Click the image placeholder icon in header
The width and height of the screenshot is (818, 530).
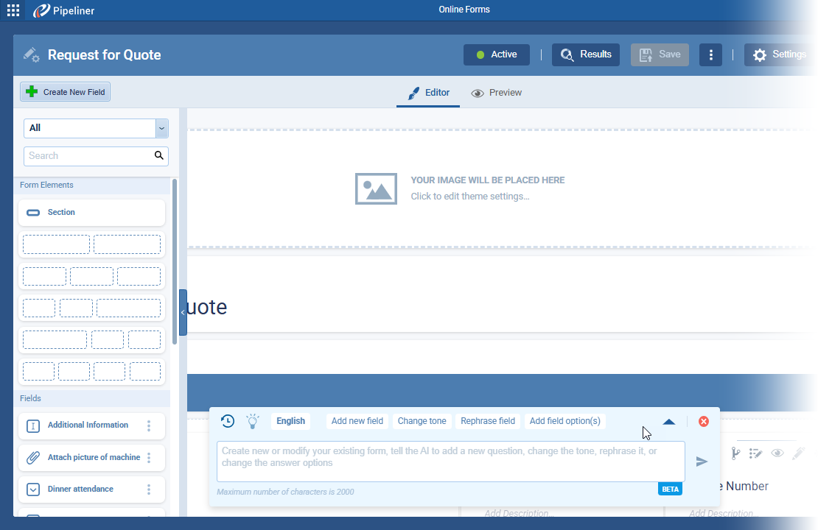pyautogui.click(x=376, y=188)
